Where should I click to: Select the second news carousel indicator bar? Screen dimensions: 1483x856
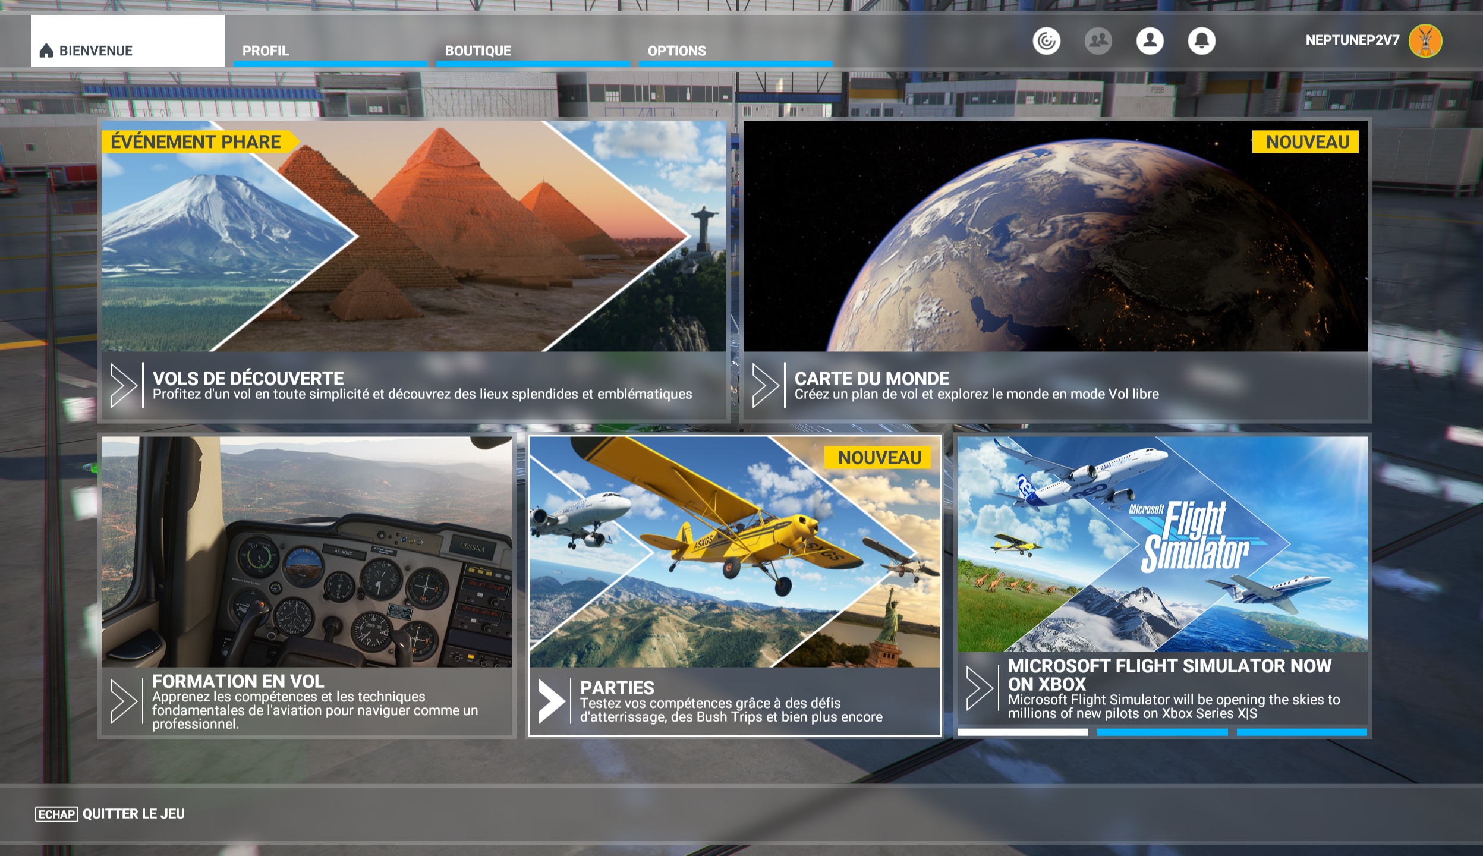coord(1163,732)
